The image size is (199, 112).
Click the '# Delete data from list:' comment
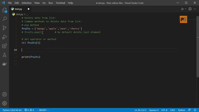[39, 18]
